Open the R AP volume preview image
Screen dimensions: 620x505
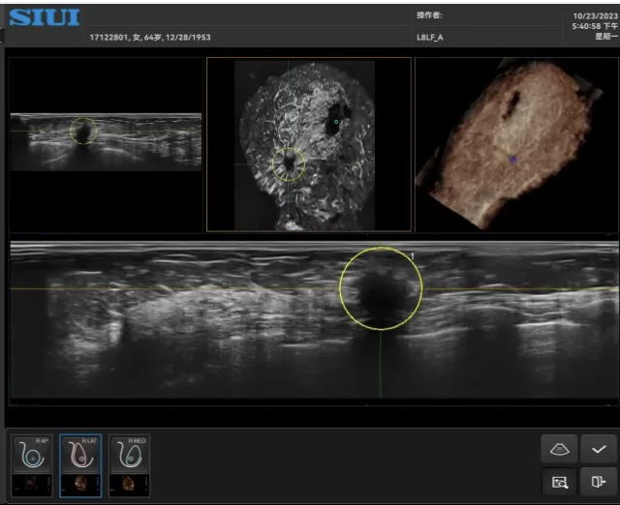(32, 485)
